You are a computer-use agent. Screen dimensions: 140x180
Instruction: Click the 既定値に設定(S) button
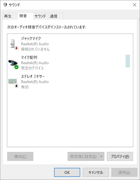pyautogui.click(x=83, y=156)
